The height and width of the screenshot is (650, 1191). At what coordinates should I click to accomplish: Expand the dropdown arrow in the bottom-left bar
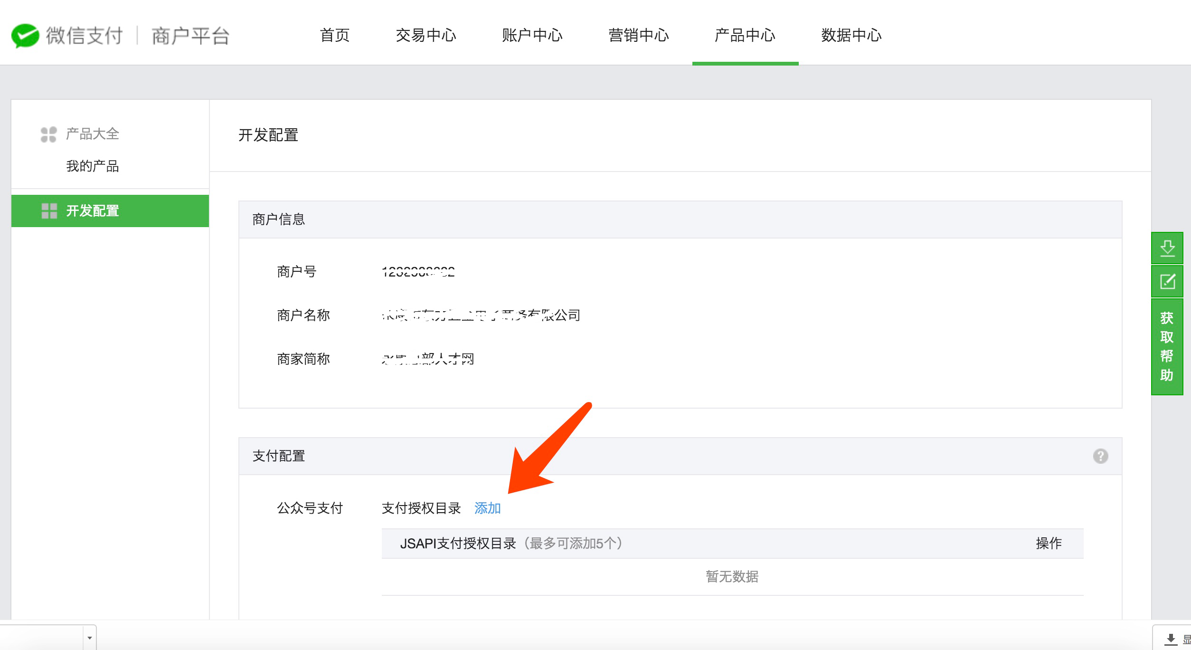click(x=89, y=638)
